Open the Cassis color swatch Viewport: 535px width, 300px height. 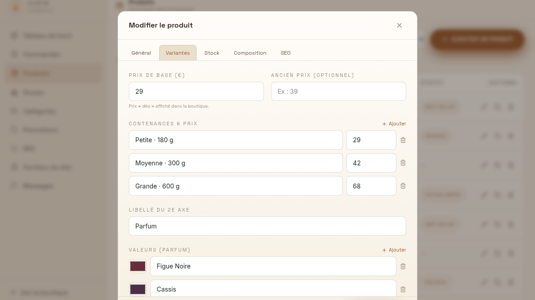click(138, 289)
